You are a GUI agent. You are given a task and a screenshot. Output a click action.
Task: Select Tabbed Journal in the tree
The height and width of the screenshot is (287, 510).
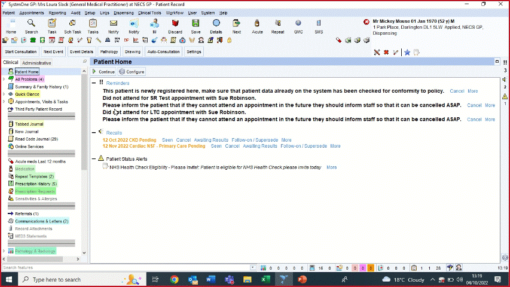(x=29, y=124)
